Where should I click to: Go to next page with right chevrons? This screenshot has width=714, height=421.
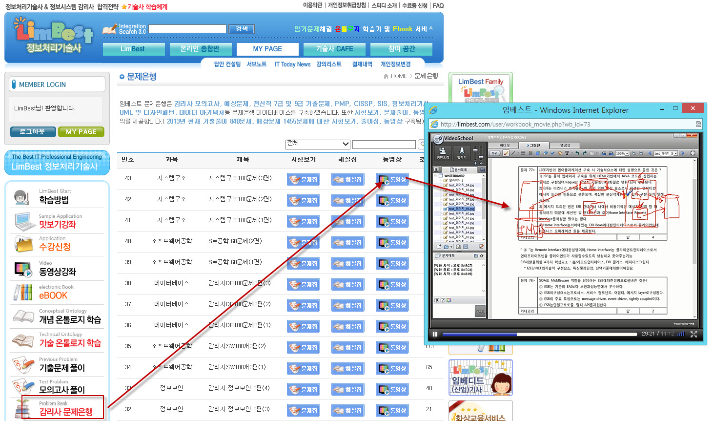coord(683,153)
